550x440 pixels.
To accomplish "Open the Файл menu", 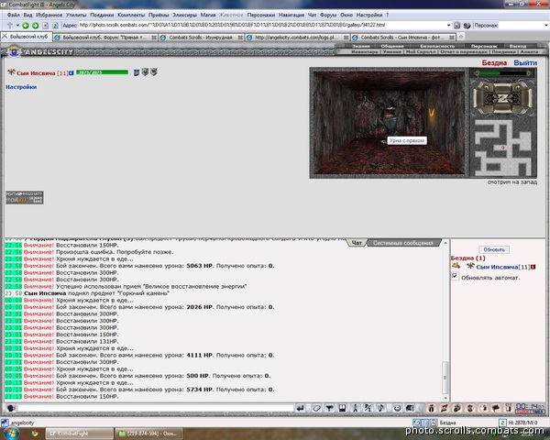I will (x=14, y=15).
